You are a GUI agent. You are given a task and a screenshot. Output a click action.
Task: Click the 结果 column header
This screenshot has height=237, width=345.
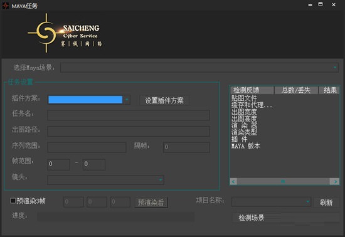pyautogui.click(x=329, y=90)
